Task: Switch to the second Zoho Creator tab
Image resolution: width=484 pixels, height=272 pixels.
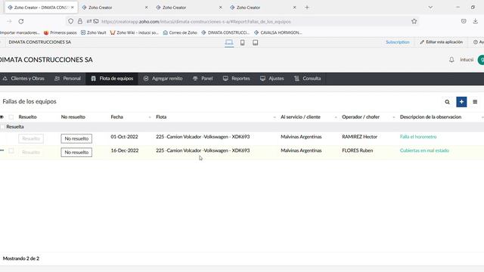Action: (x=115, y=7)
